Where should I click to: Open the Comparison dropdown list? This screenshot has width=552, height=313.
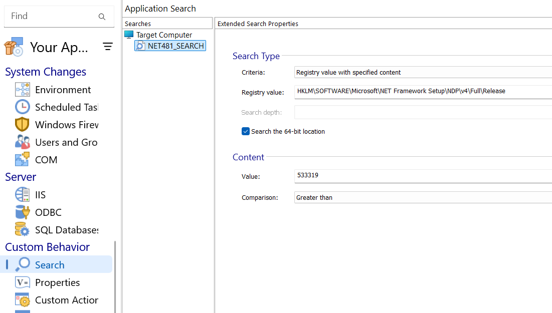423,198
